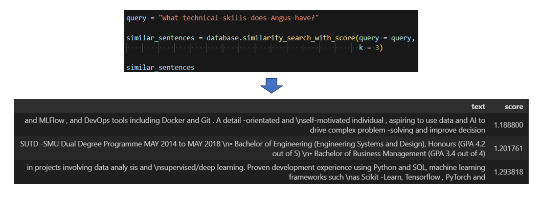Click the similar_sentences assignment variable

coord(161,38)
